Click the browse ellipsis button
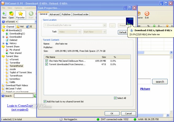Screen dimensions: 174x122 pyautogui.click(x=112, y=26)
